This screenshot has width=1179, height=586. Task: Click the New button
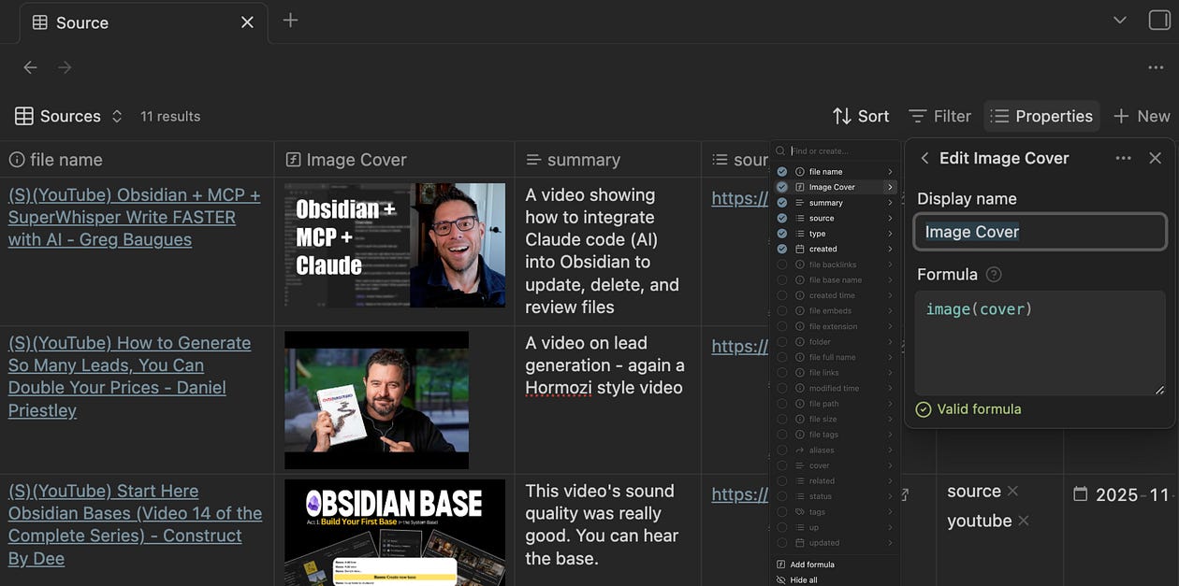1142,116
